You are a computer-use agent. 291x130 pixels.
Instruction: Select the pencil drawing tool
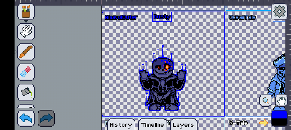click(x=26, y=52)
